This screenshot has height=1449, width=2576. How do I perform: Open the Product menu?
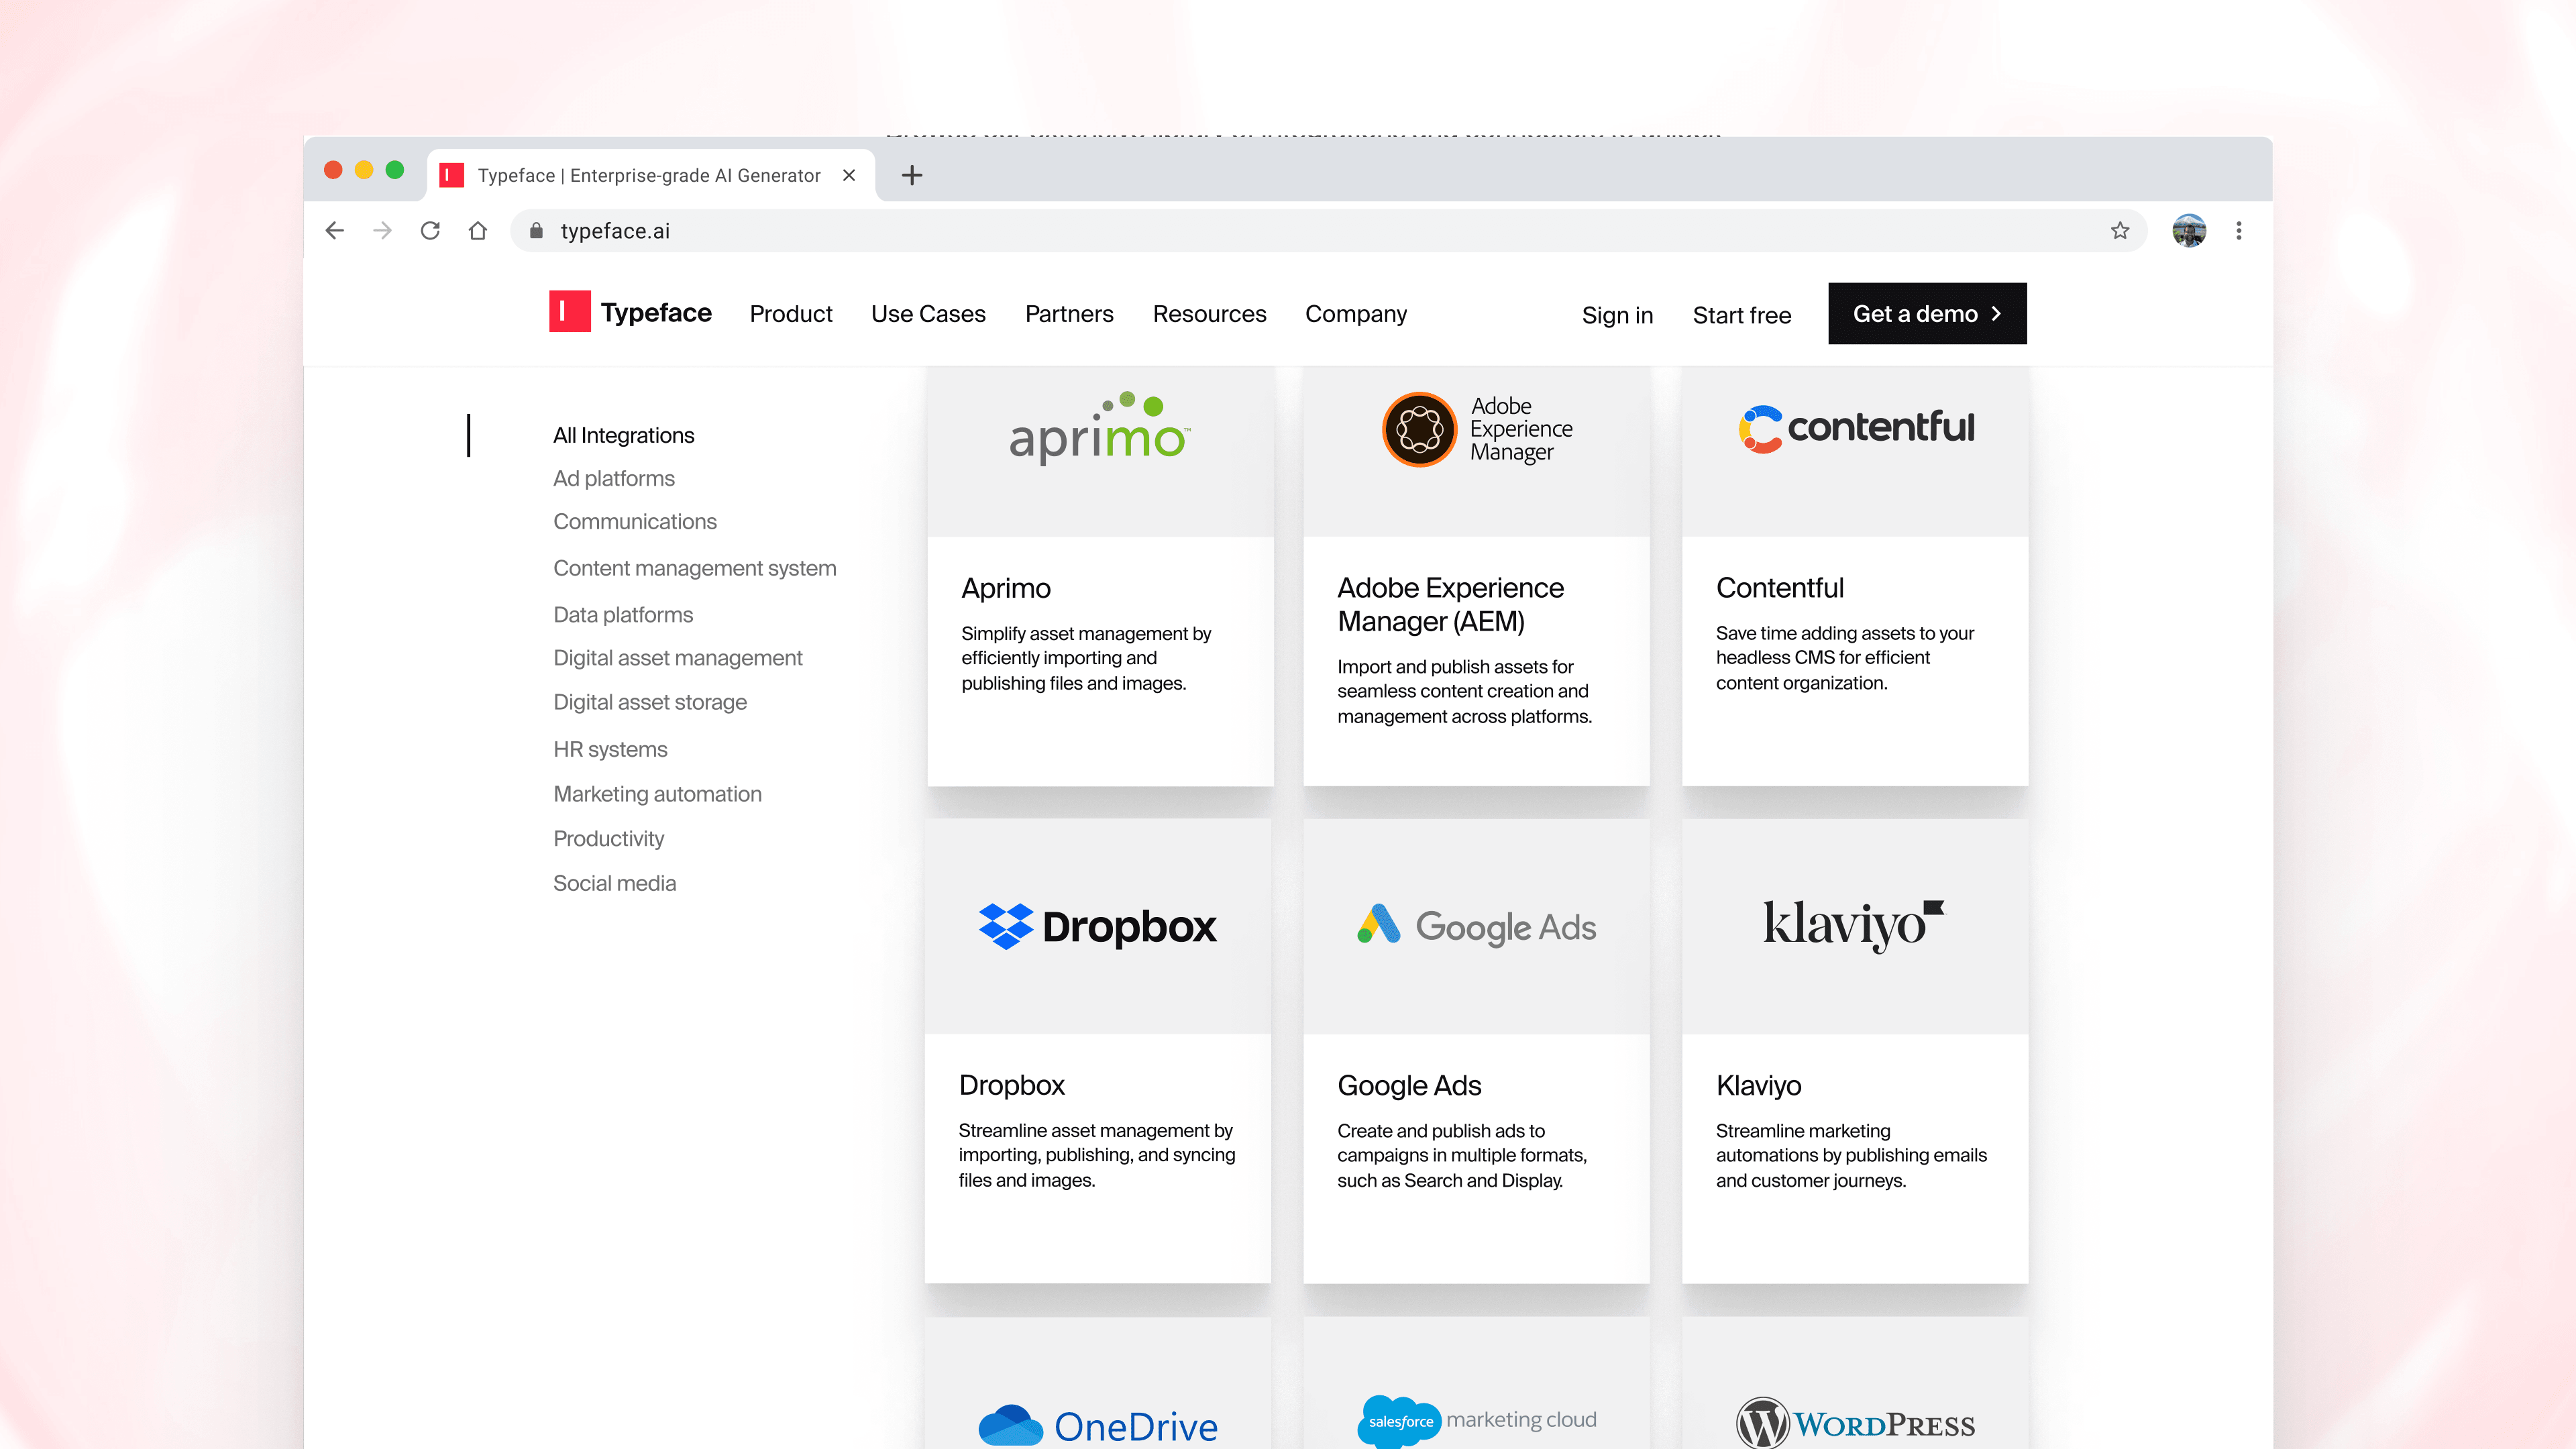pos(791,313)
